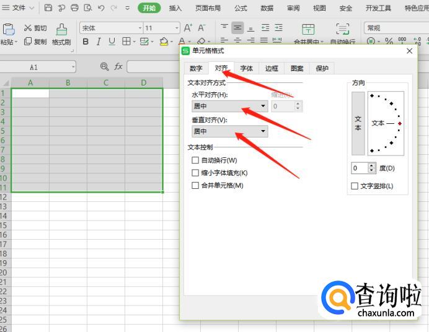This screenshot has width=429, height=332.
Task: Tick the 文字竖排(L) checkbox
Action: tap(355, 186)
